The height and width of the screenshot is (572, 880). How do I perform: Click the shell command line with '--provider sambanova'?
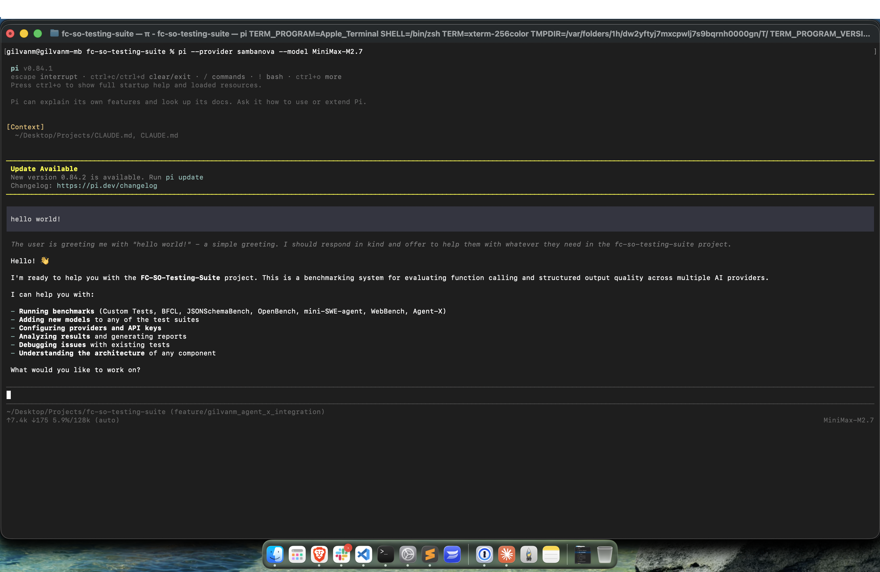(184, 51)
